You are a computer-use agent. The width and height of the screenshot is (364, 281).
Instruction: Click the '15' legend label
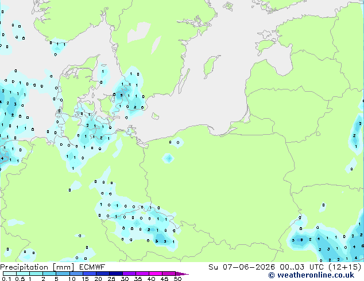[85, 279]
